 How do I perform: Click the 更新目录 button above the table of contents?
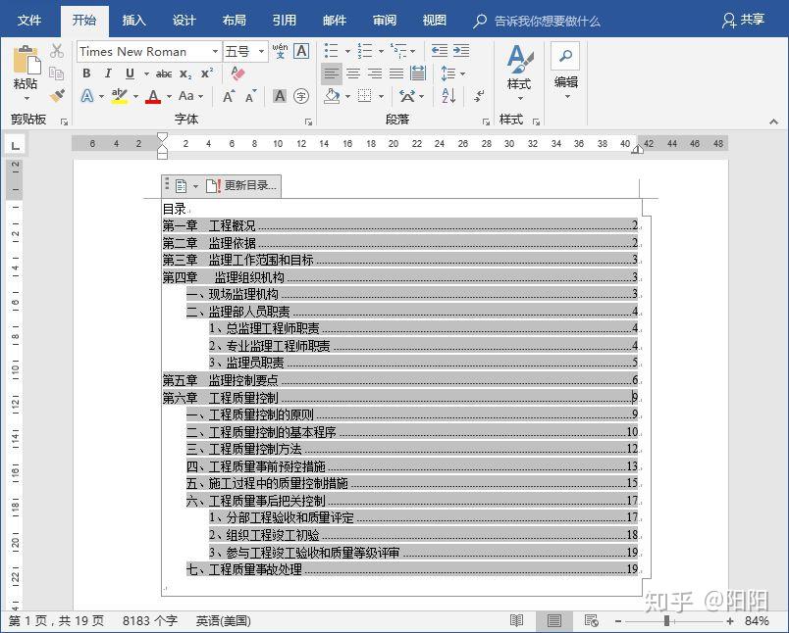[x=248, y=184]
